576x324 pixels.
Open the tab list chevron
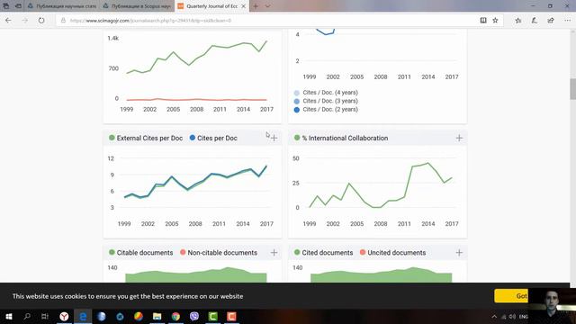pyautogui.click(x=268, y=6)
